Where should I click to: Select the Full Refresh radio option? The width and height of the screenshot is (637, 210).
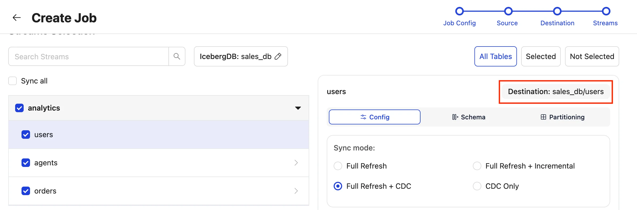[x=338, y=166]
